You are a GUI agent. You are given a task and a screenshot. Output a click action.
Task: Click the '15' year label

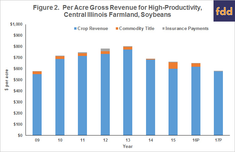[173, 140]
